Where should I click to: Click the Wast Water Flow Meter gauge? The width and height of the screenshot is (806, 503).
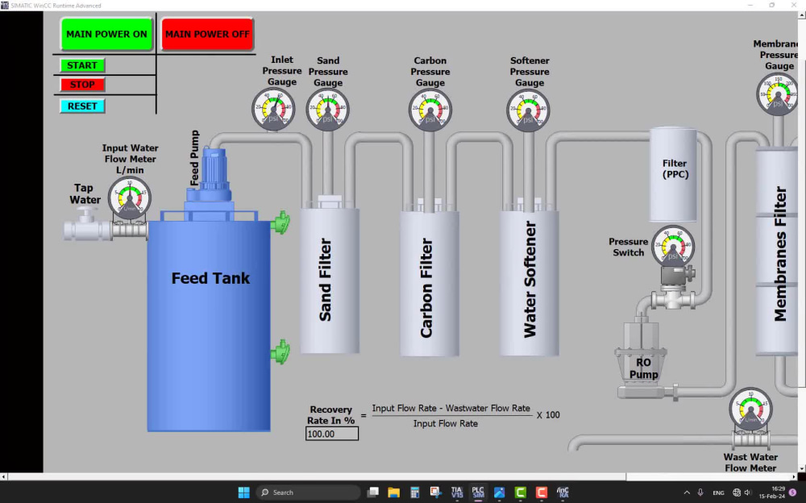pyautogui.click(x=750, y=411)
